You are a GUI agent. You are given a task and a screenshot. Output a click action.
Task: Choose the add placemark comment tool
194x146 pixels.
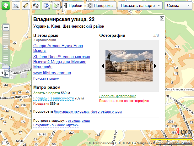pyautogui.click(x=46, y=5)
